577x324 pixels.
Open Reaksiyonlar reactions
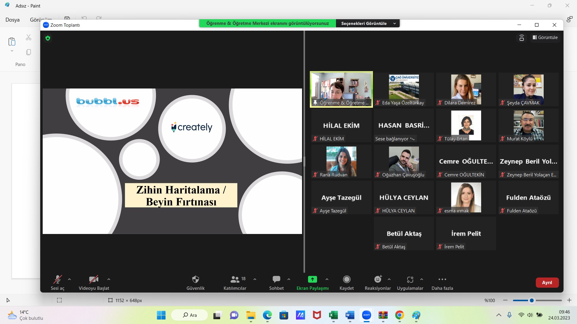[x=378, y=283]
